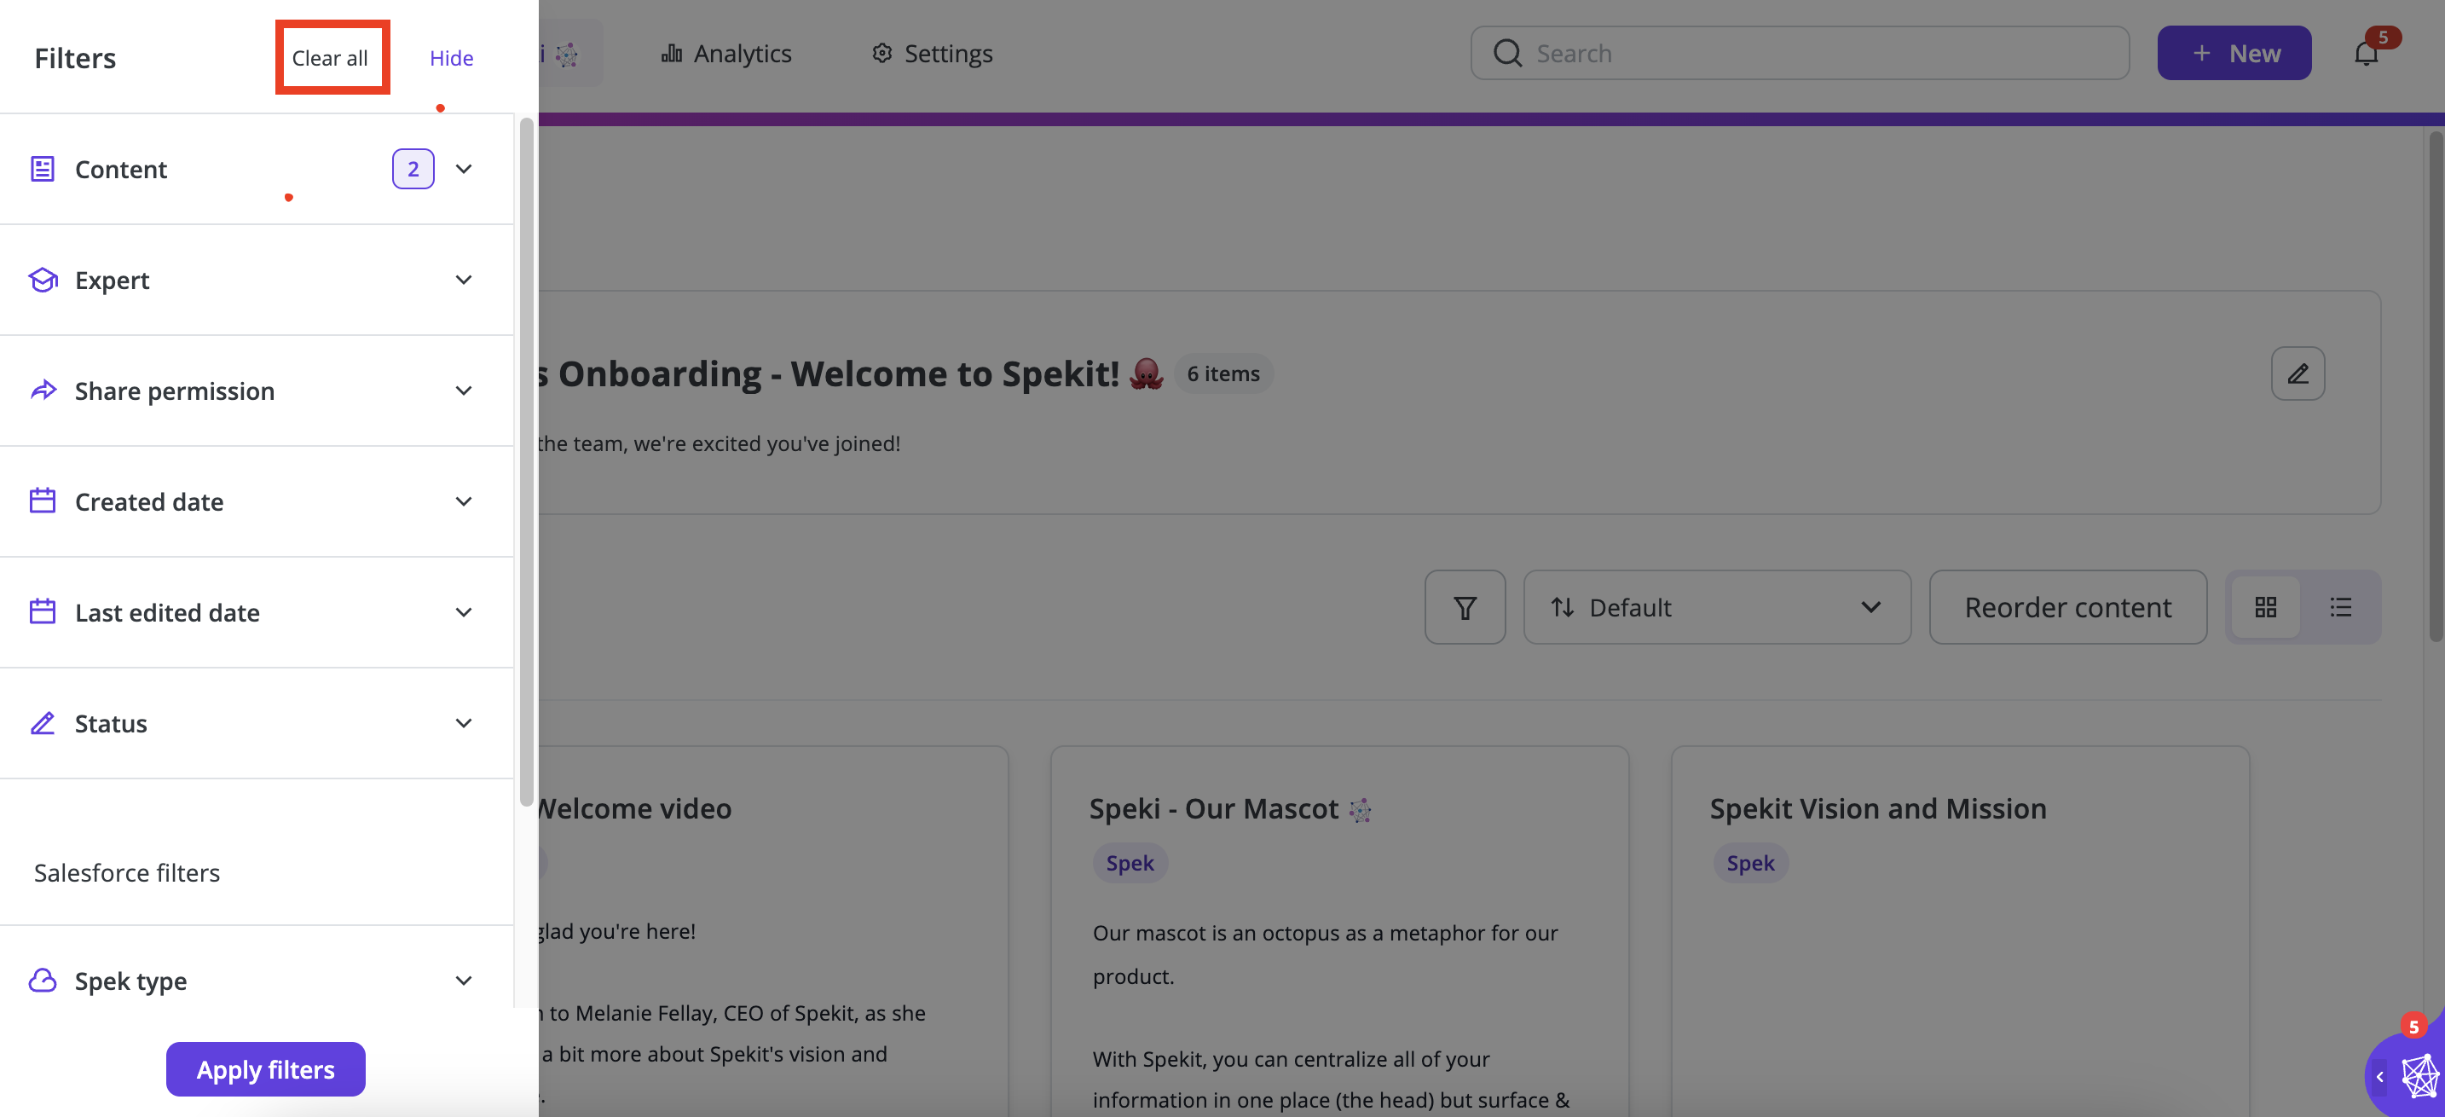The width and height of the screenshot is (2445, 1117).
Task: Click the Filters panel heading
Action: 75,58
